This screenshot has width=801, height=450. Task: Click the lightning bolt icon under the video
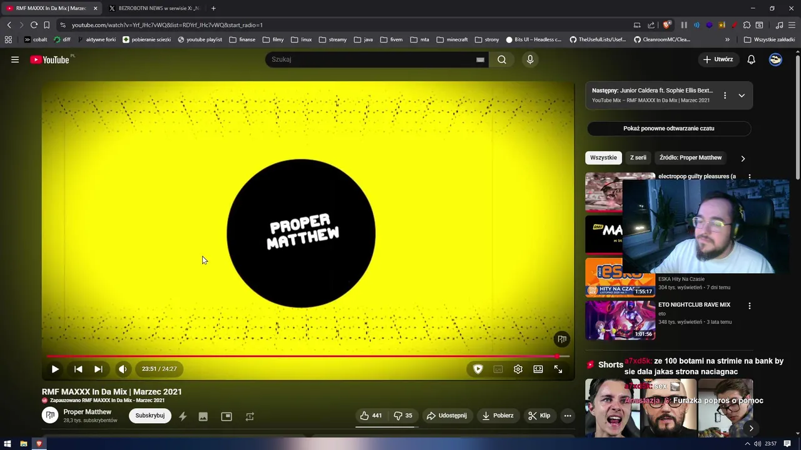click(x=183, y=416)
